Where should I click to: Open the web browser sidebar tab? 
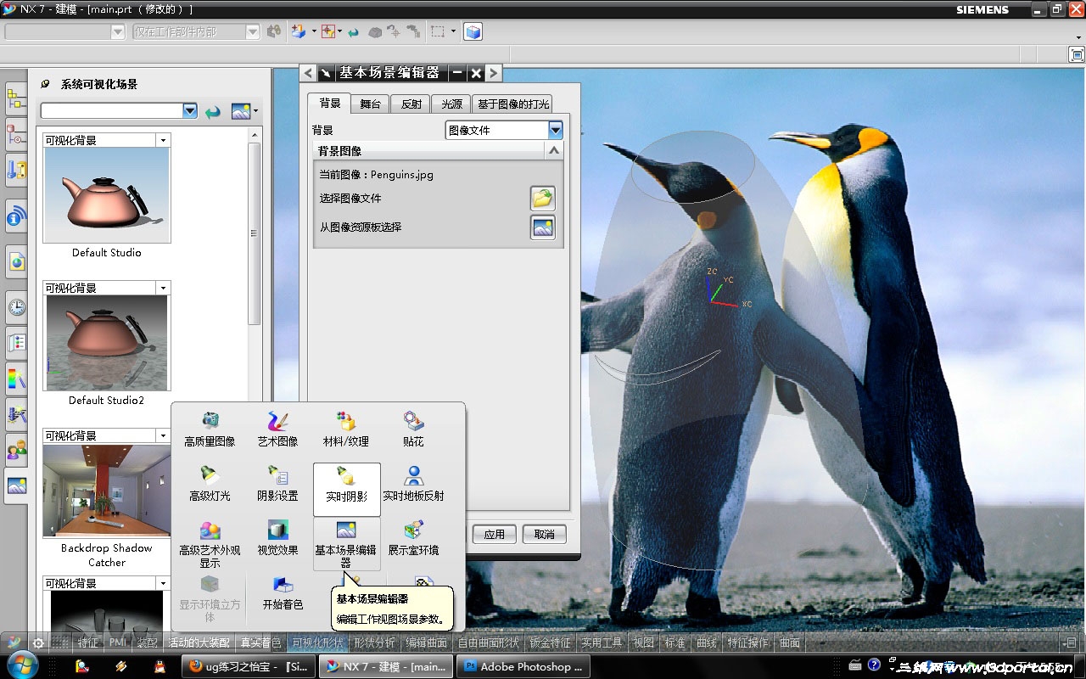pyautogui.click(x=16, y=262)
